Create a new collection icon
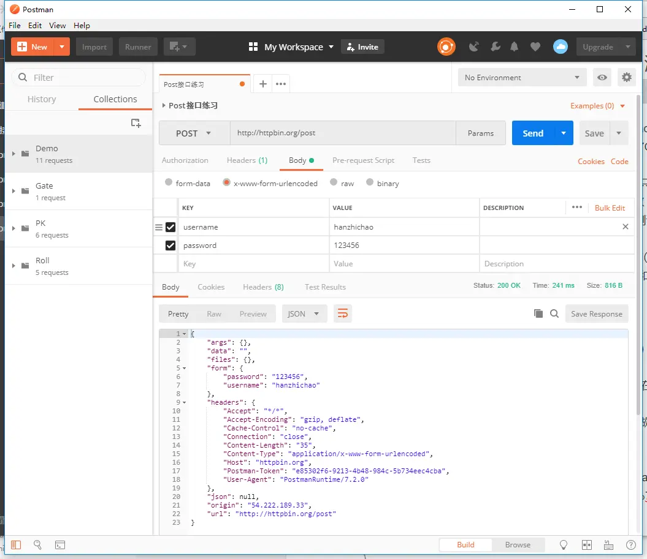Viewport: 647px width, 559px height. pyautogui.click(x=136, y=122)
